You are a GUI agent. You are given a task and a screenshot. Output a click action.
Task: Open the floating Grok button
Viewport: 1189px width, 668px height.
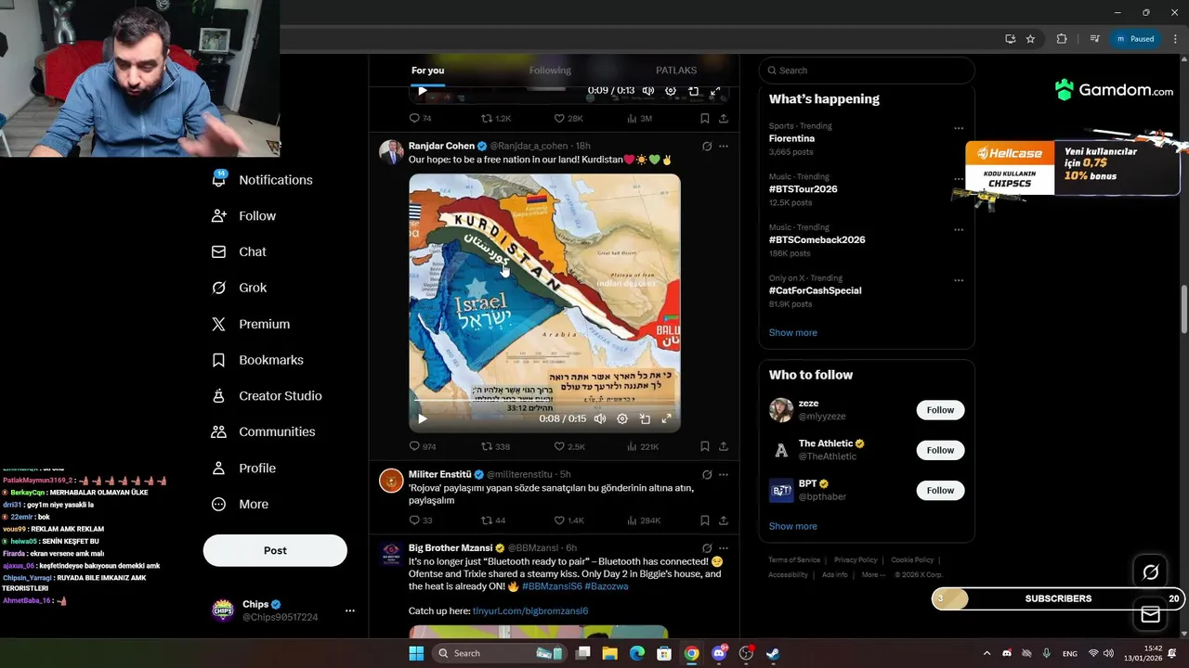click(x=1150, y=572)
